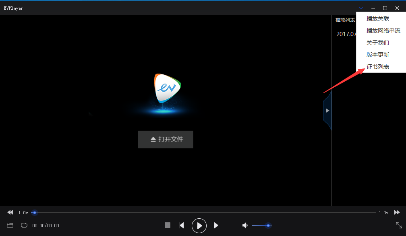Click the play button

tap(199, 226)
